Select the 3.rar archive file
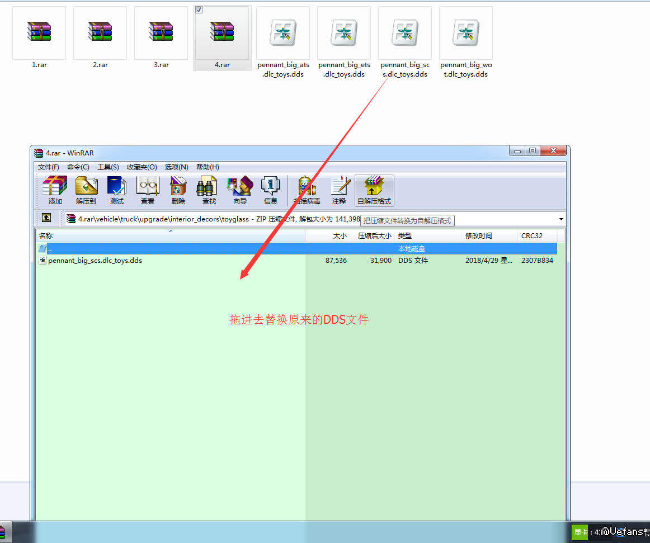 point(161,38)
